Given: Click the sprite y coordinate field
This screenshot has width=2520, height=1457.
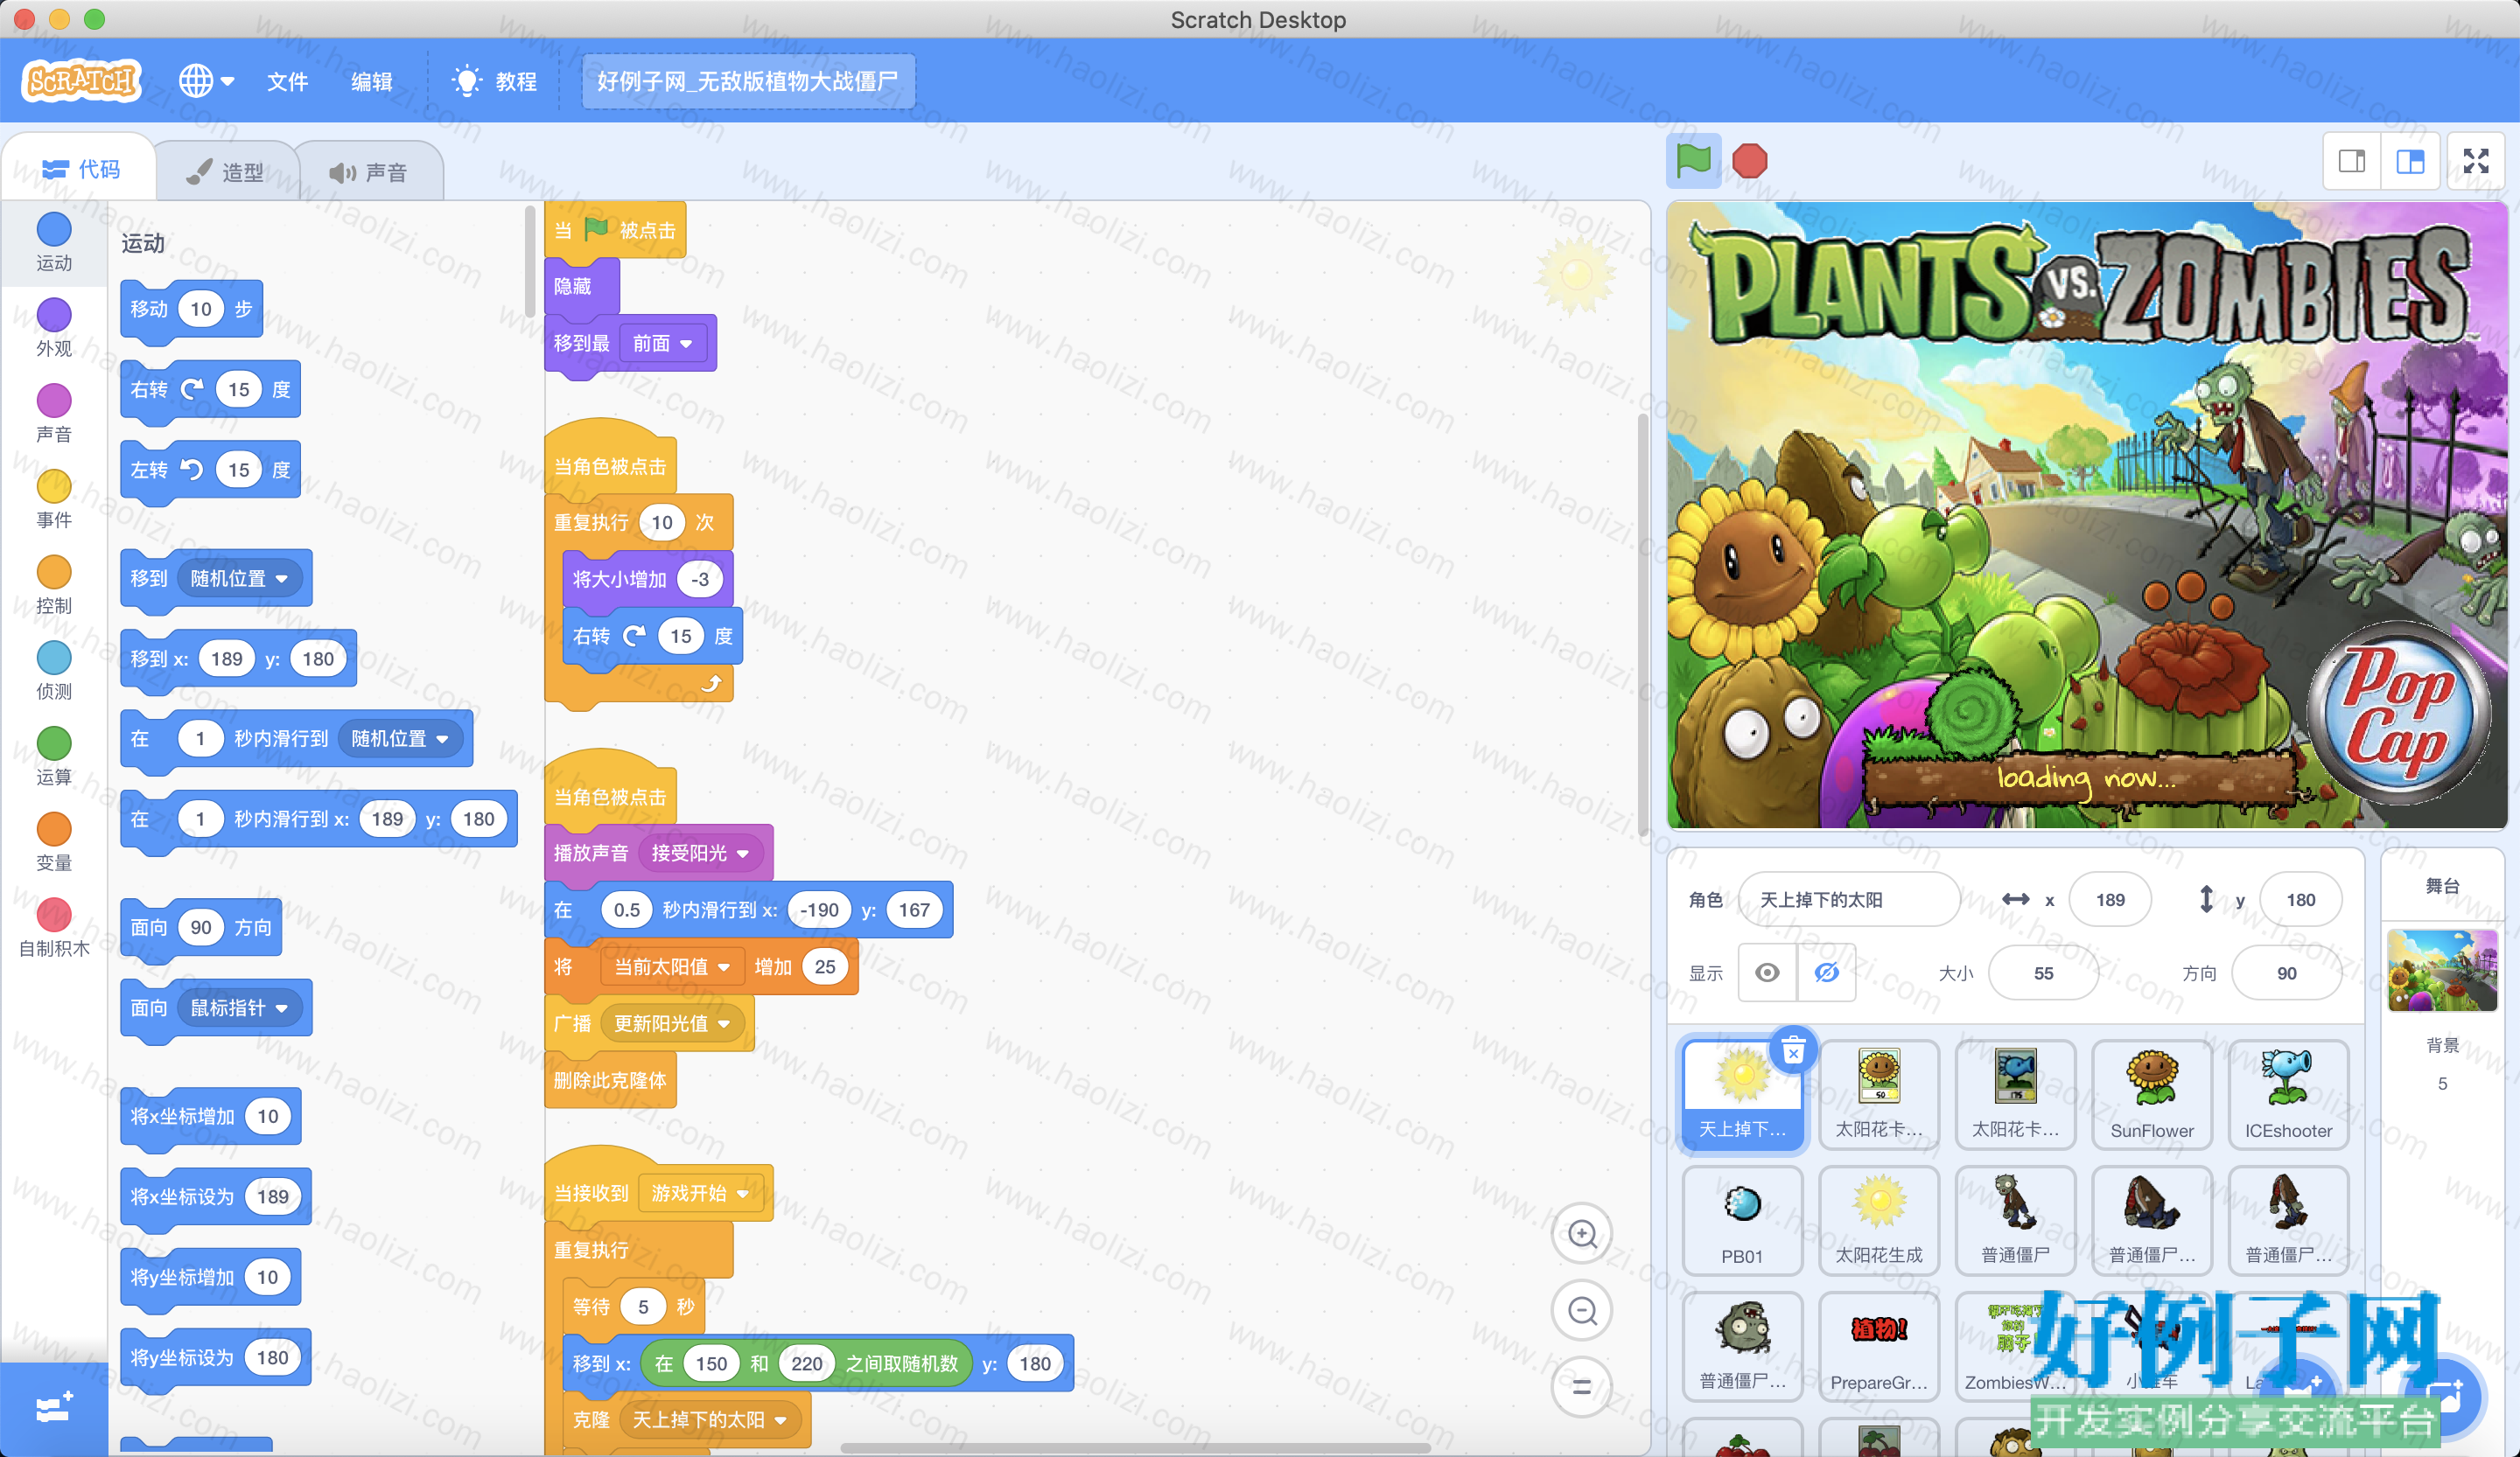Looking at the screenshot, I should (x=2300, y=899).
